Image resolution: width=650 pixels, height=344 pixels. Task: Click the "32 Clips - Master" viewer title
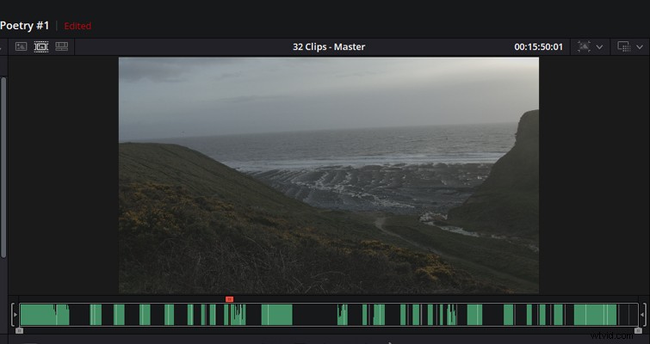tap(329, 46)
